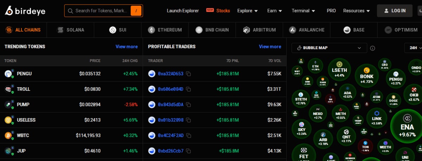Copy address 0xbd26Ccb7

coord(188,151)
